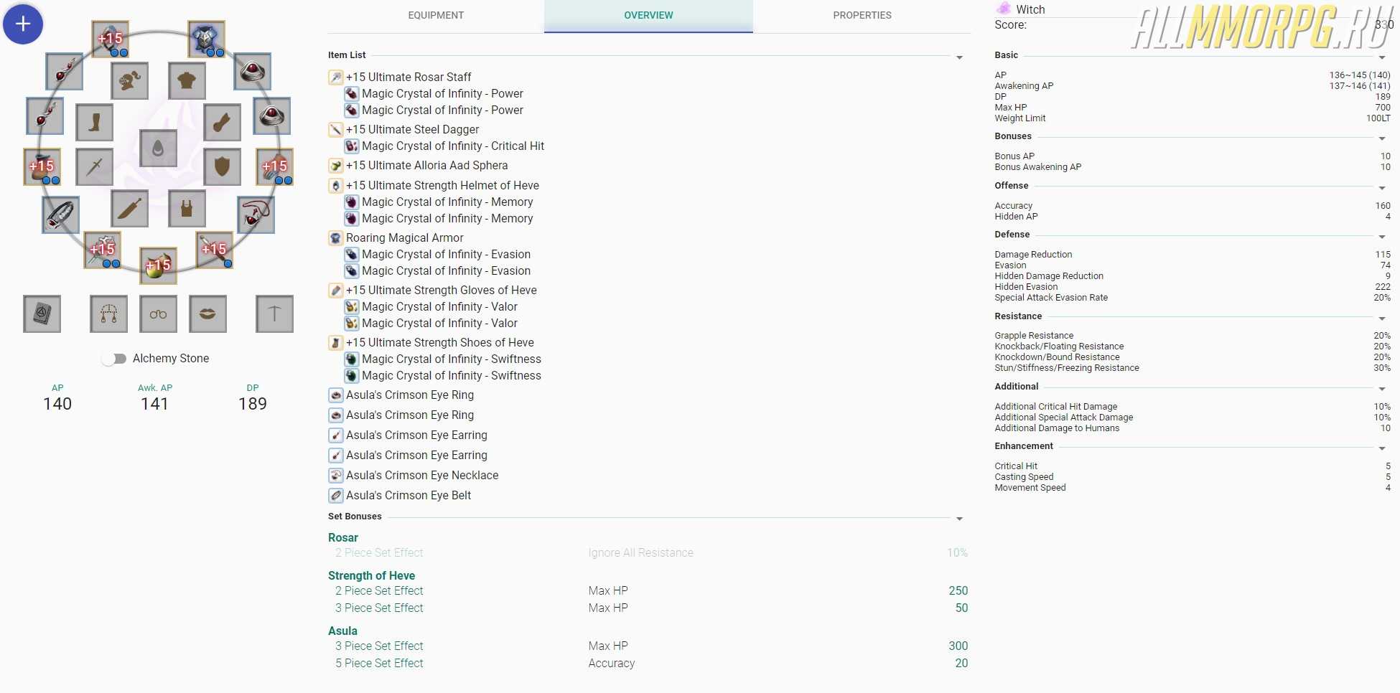Click the Asula set bonus heading
1400x693 pixels.
[x=342, y=631]
